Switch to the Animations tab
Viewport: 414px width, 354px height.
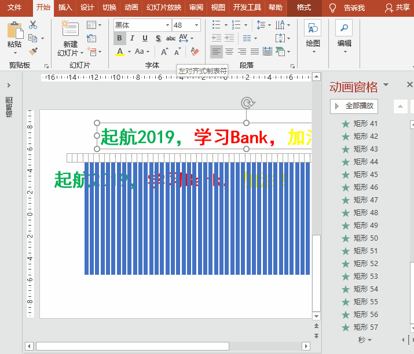pos(131,8)
